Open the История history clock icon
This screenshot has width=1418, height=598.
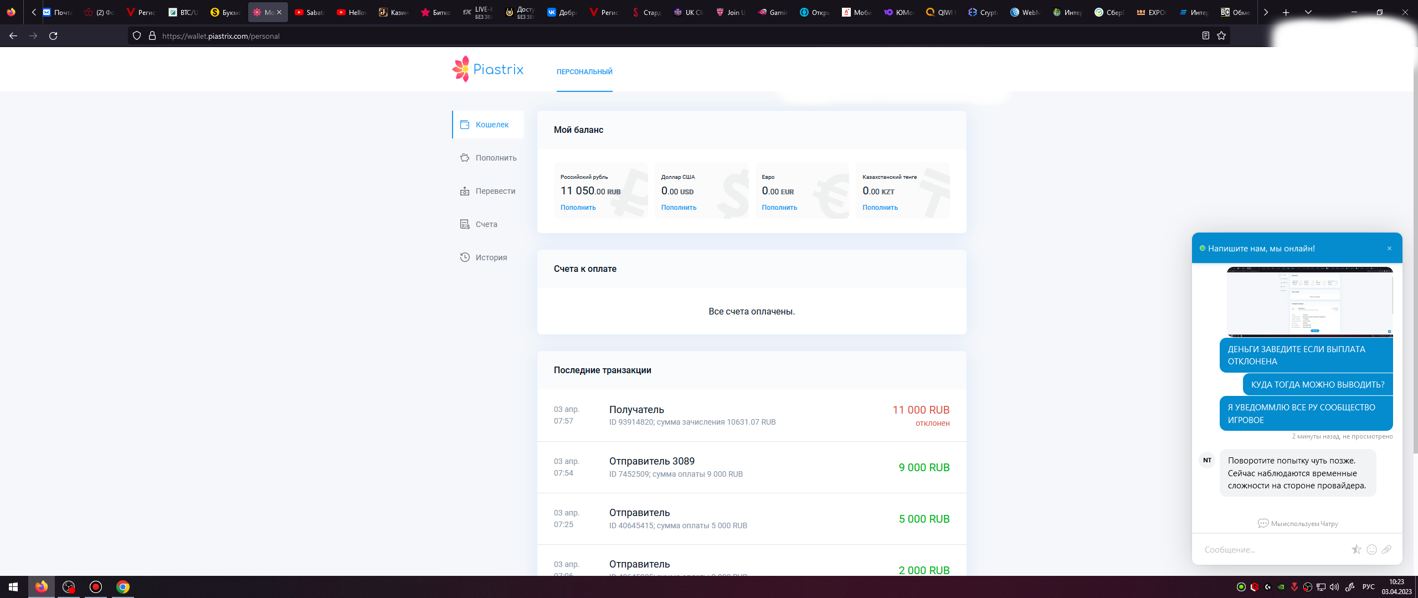pos(465,257)
